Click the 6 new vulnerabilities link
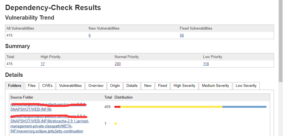Screen dimensions: 283x136 pos(90,35)
